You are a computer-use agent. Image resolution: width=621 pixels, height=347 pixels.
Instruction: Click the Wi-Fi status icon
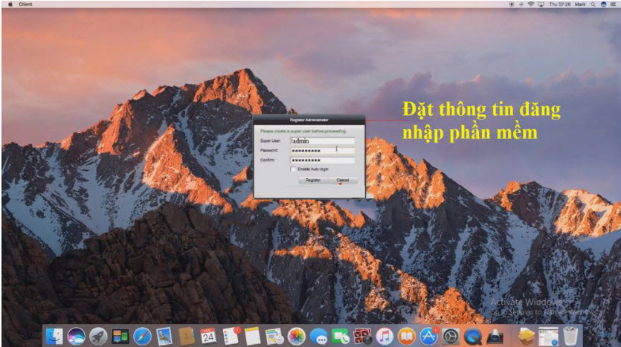click(x=530, y=4)
